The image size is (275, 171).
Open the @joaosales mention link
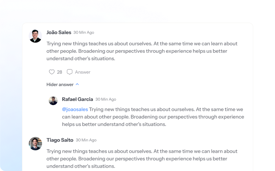point(75,109)
